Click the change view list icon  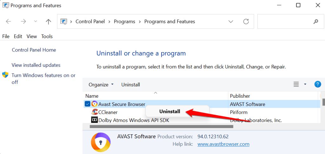[296, 84]
